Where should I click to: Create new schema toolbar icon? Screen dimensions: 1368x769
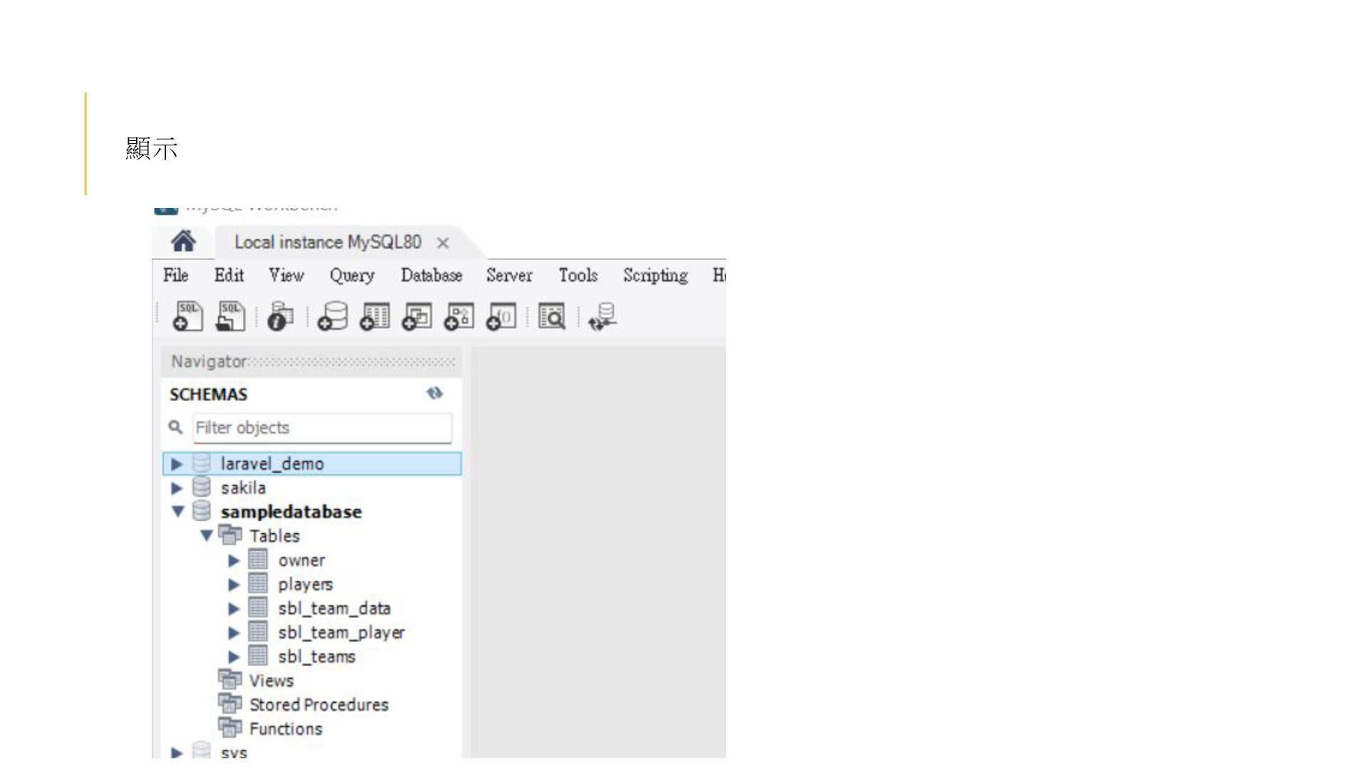point(333,316)
